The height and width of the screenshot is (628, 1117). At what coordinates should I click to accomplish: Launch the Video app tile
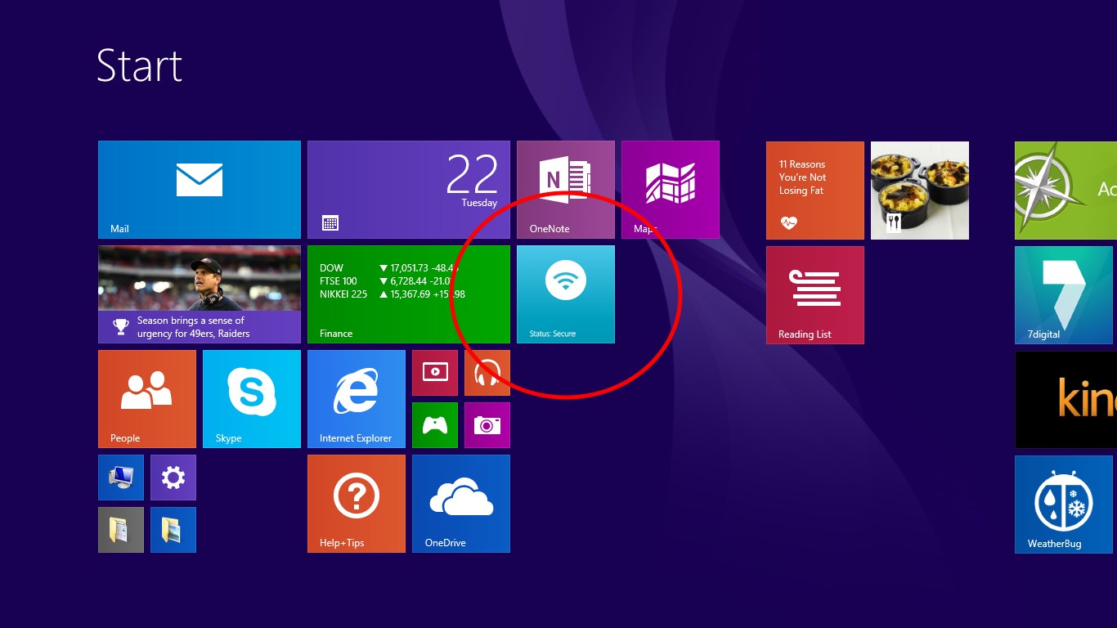(434, 372)
